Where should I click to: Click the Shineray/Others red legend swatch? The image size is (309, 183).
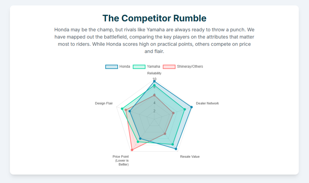(169, 66)
